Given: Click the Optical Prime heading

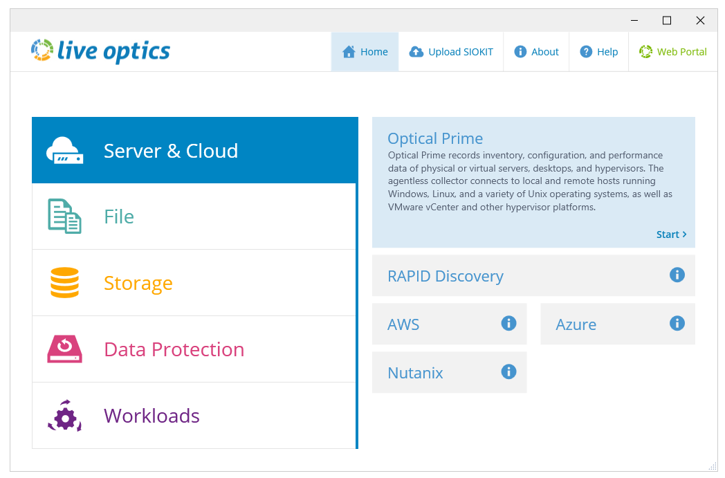Looking at the screenshot, I should click(x=435, y=138).
